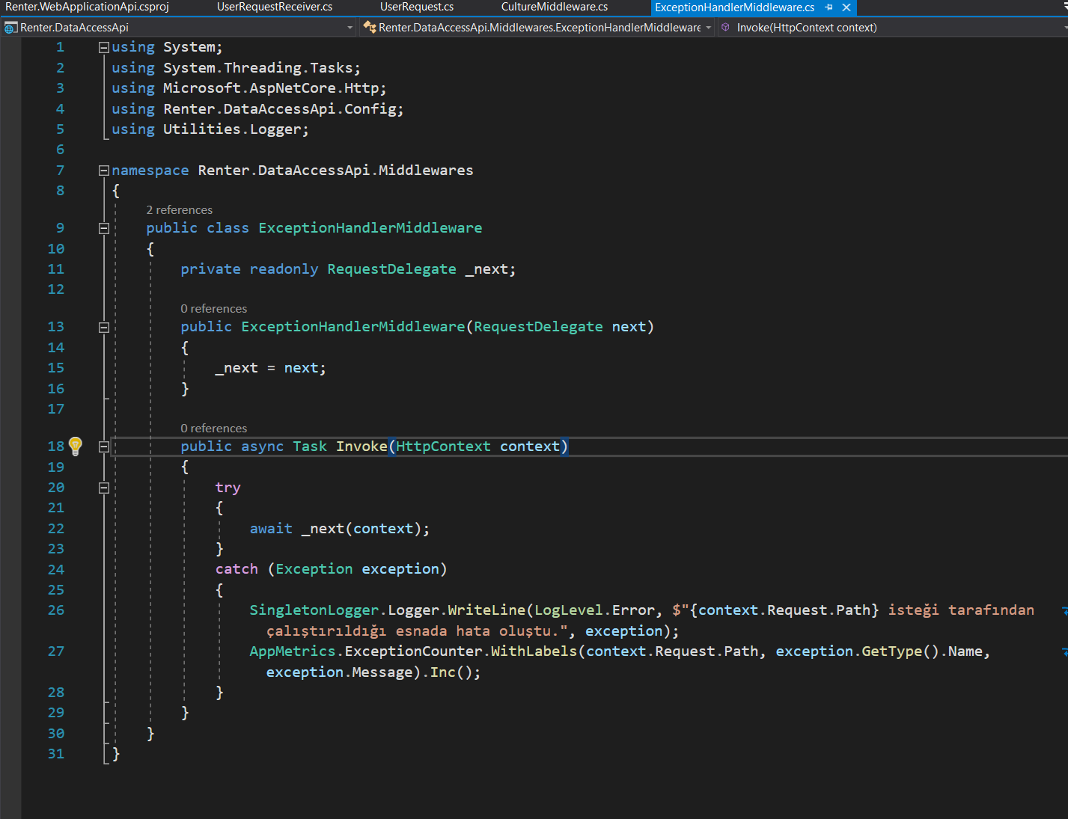This screenshot has height=819, width=1068.
Task: Switch to the CultureMiddleware.cs tab
Action: [554, 7]
